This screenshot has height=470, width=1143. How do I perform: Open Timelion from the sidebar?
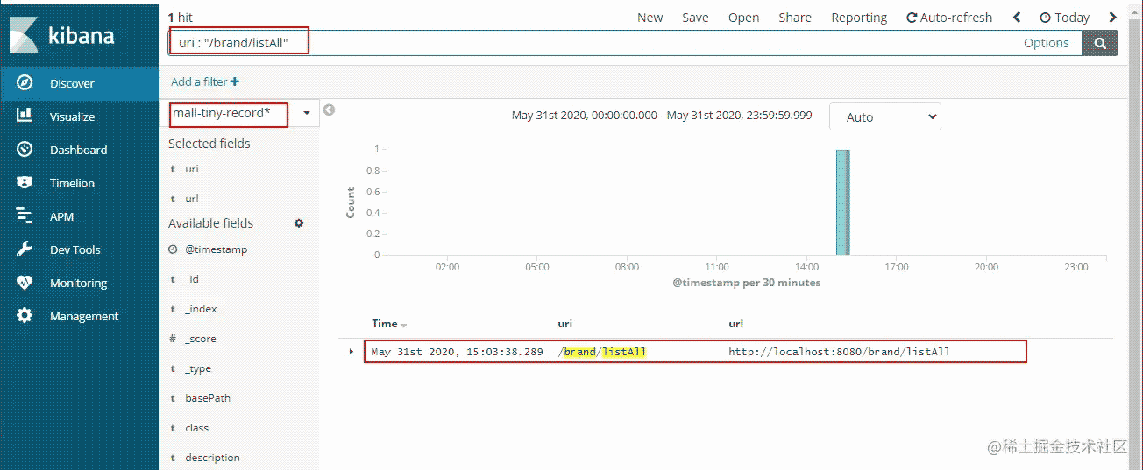(x=72, y=183)
